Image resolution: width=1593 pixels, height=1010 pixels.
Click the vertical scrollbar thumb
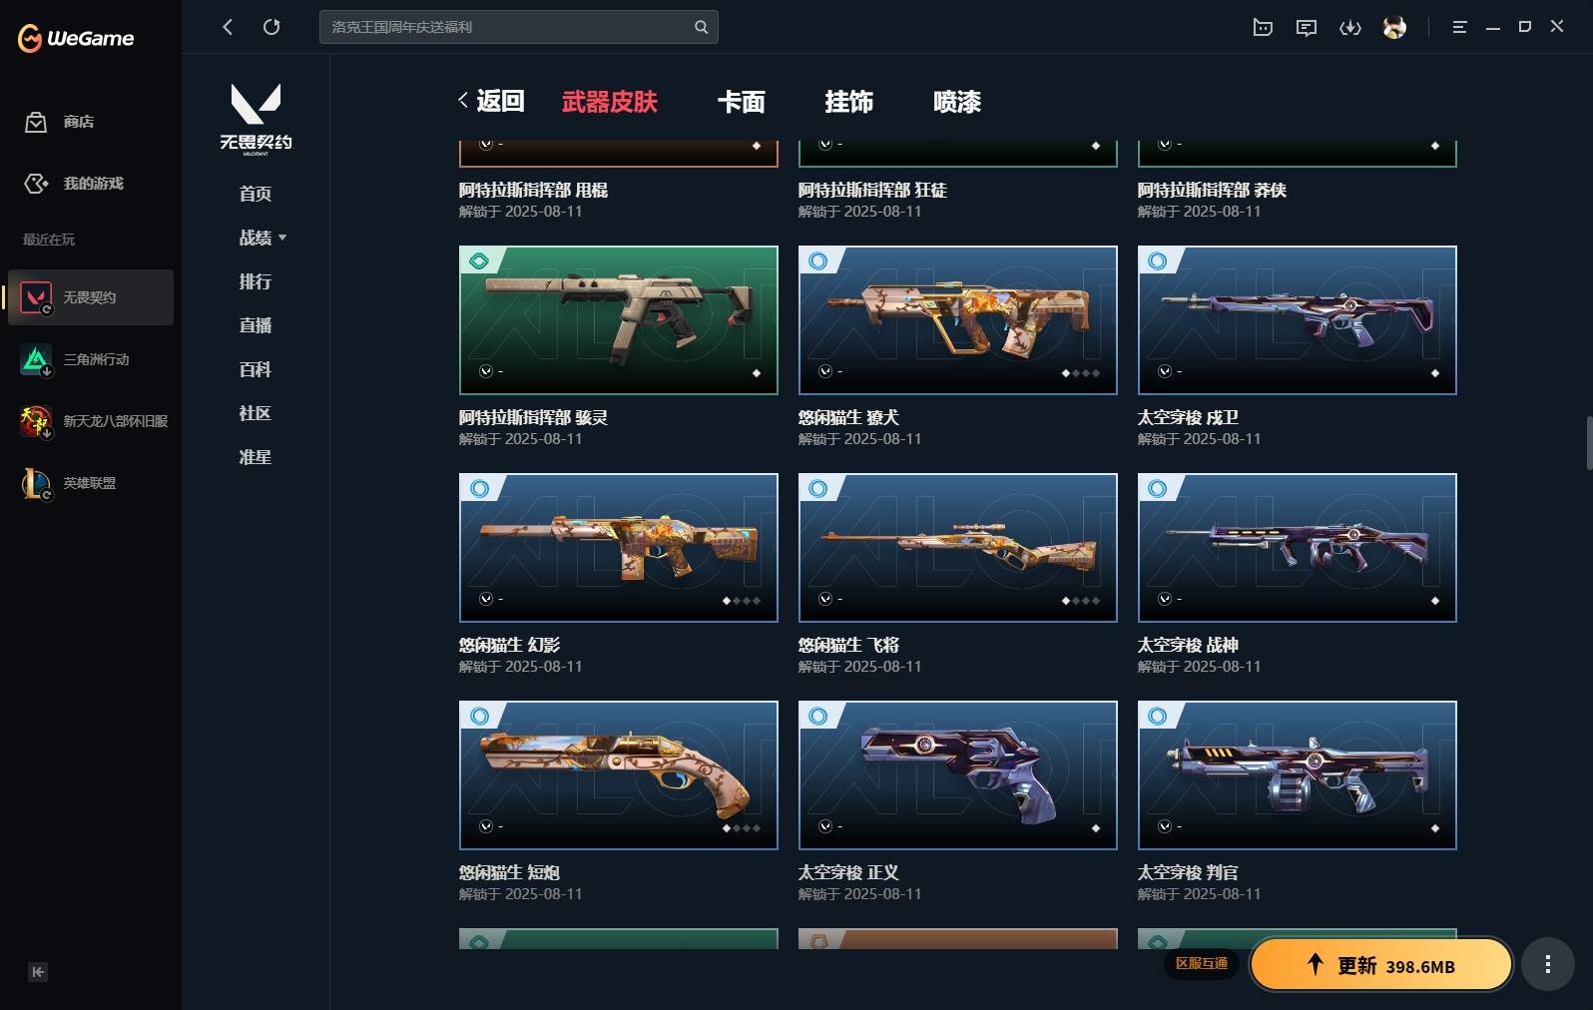[1588, 443]
